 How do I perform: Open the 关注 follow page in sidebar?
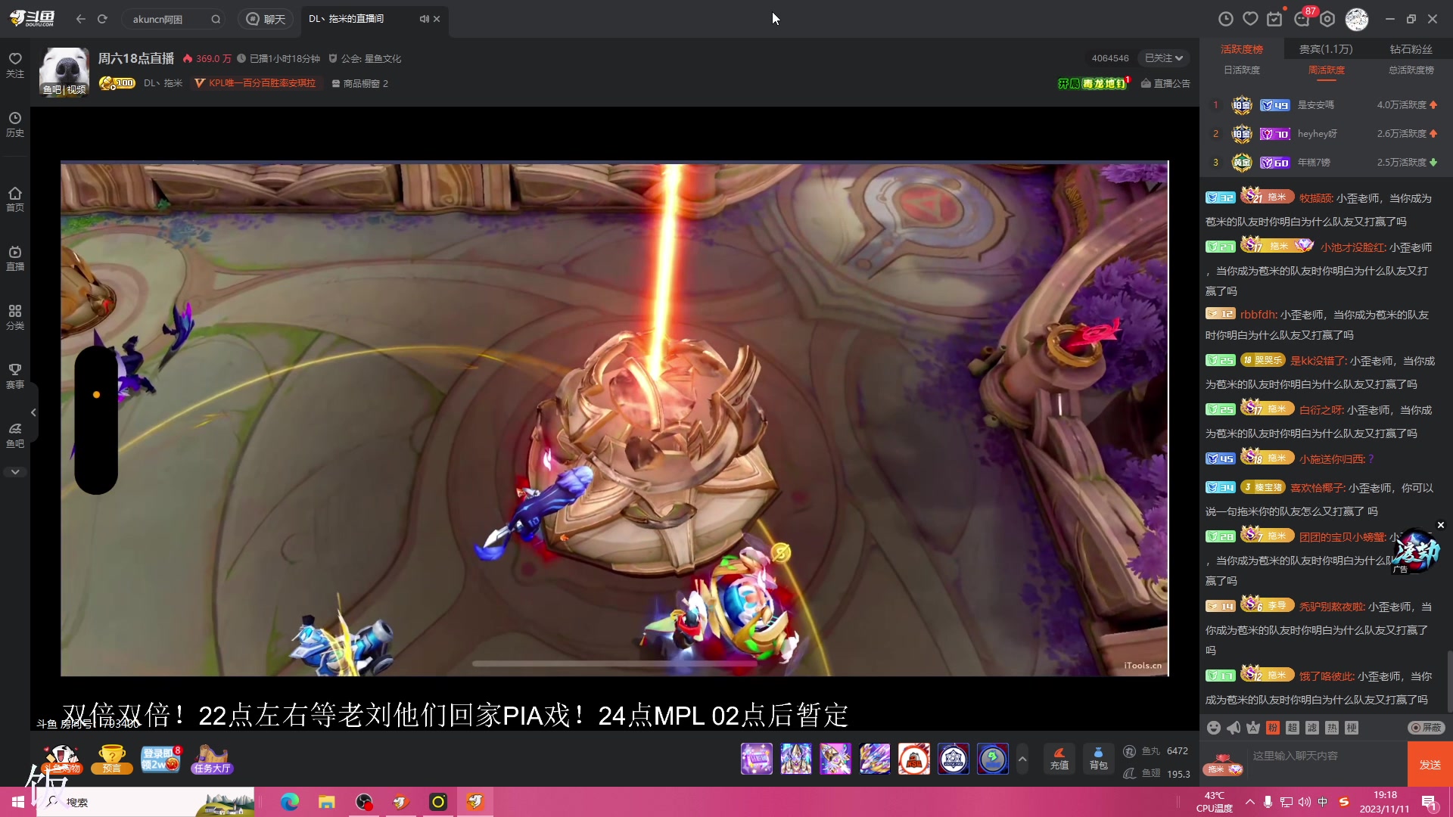click(x=15, y=65)
